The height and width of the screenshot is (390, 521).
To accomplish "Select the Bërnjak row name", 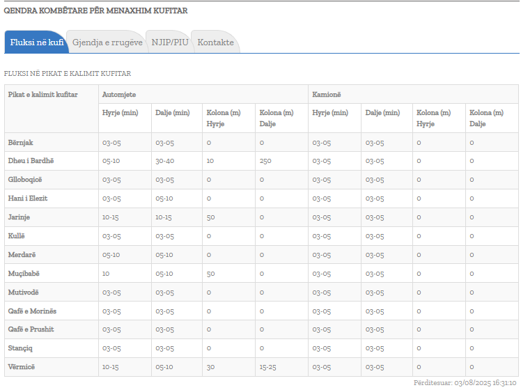I will (21, 143).
